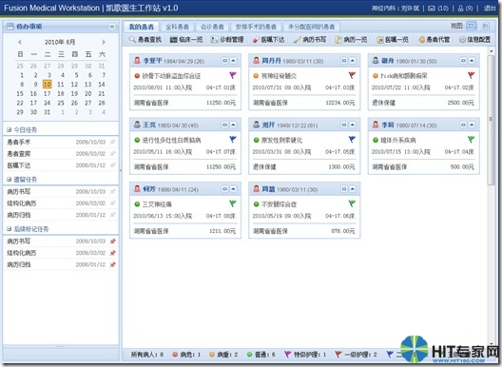Go to the next calendar month
The height and width of the screenshot is (367, 502).
[x=104, y=42]
